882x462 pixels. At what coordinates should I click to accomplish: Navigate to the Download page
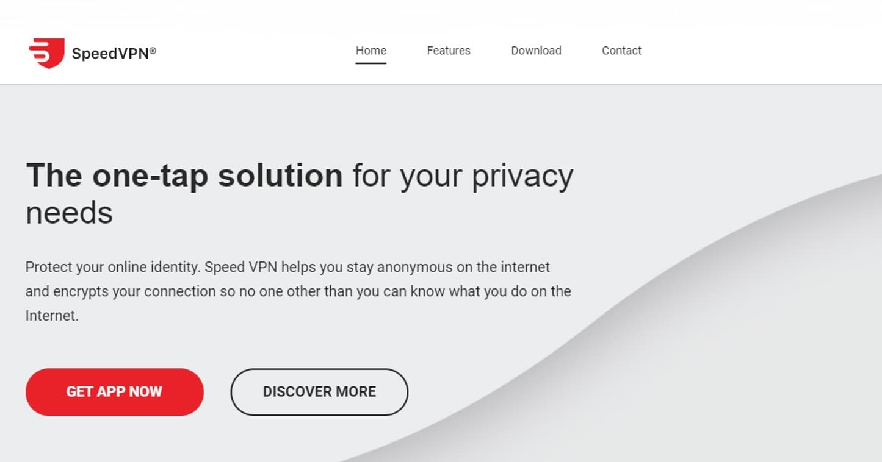coord(536,51)
